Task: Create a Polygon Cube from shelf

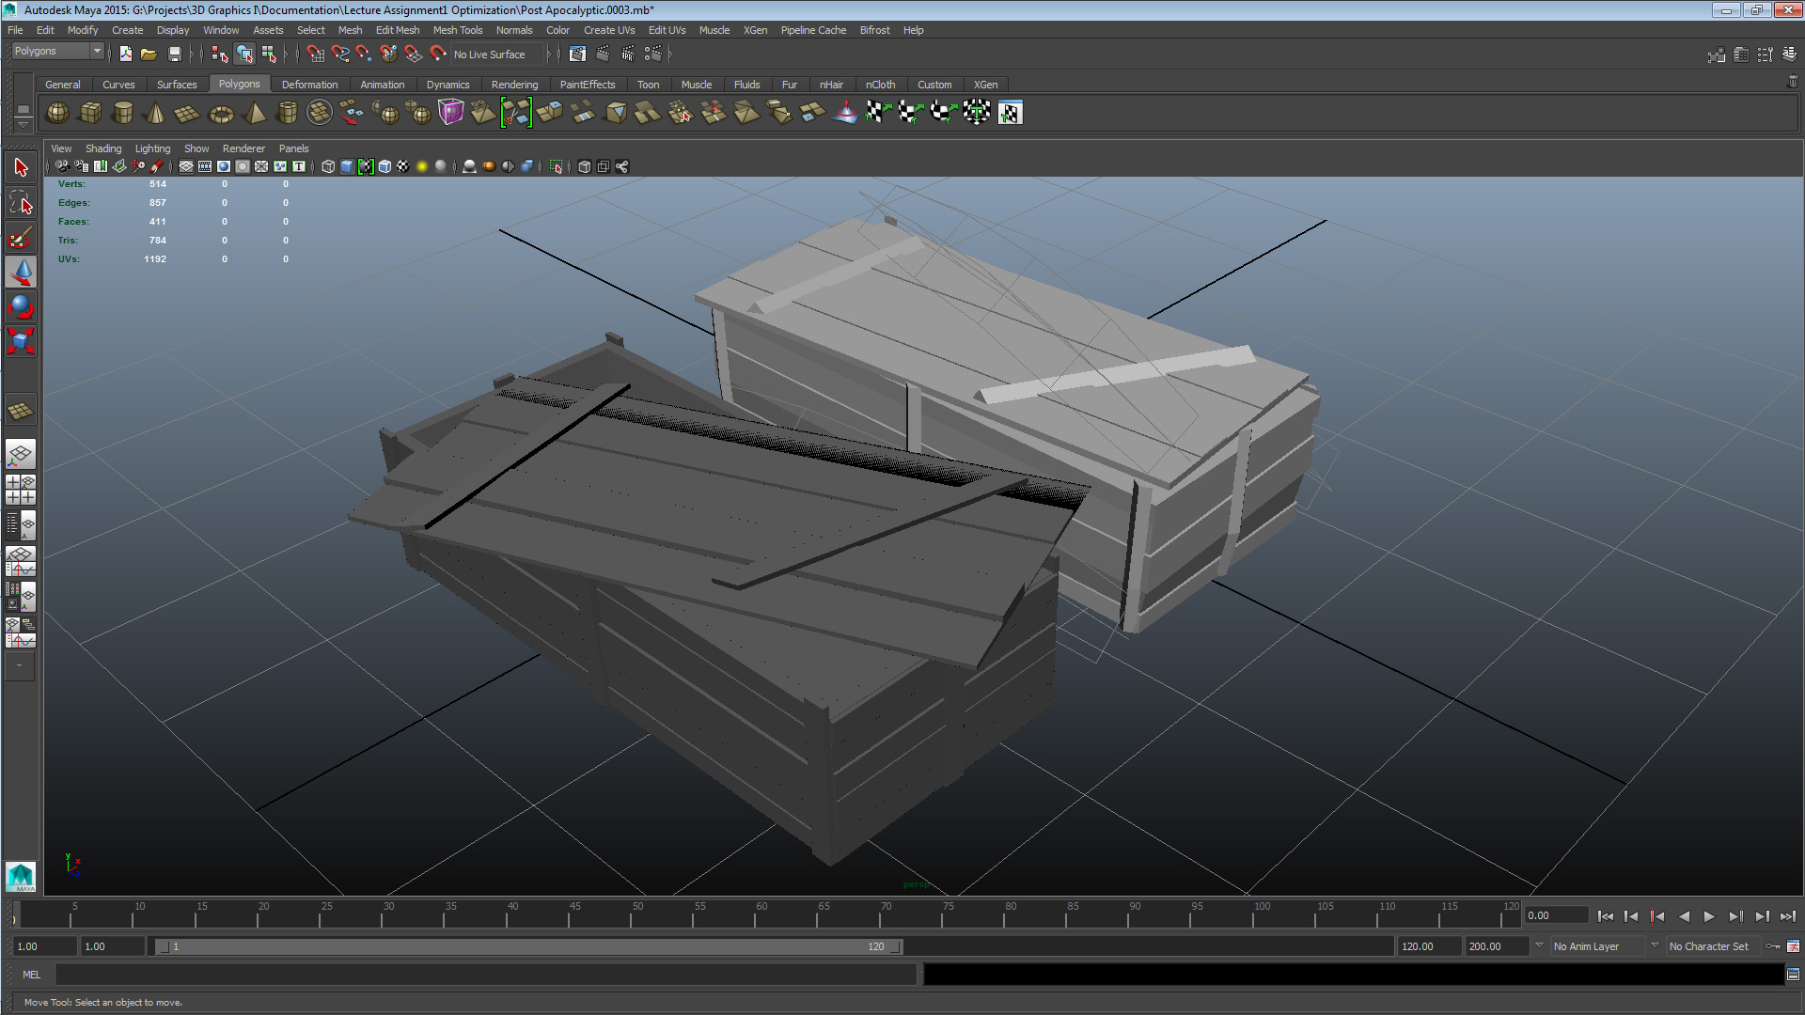Action: [90, 113]
